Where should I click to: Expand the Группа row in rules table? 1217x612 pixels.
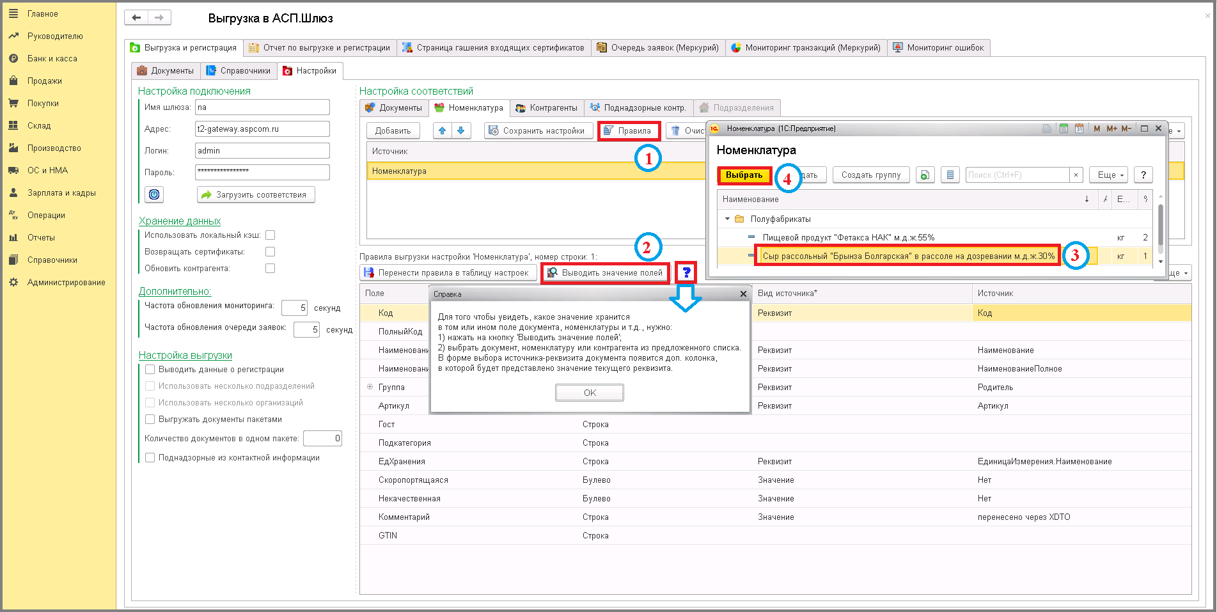point(370,387)
